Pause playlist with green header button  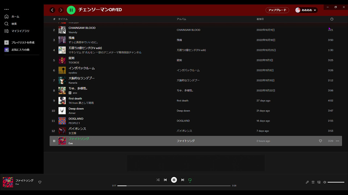point(71,10)
